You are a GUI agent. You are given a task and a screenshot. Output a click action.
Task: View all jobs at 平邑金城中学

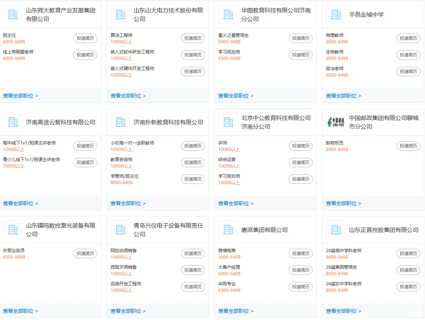[x=343, y=96]
